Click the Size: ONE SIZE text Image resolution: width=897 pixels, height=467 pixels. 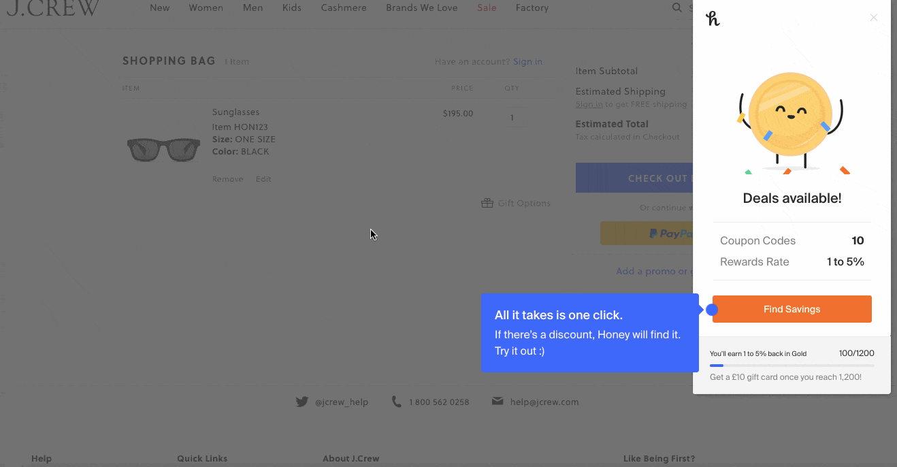(244, 140)
